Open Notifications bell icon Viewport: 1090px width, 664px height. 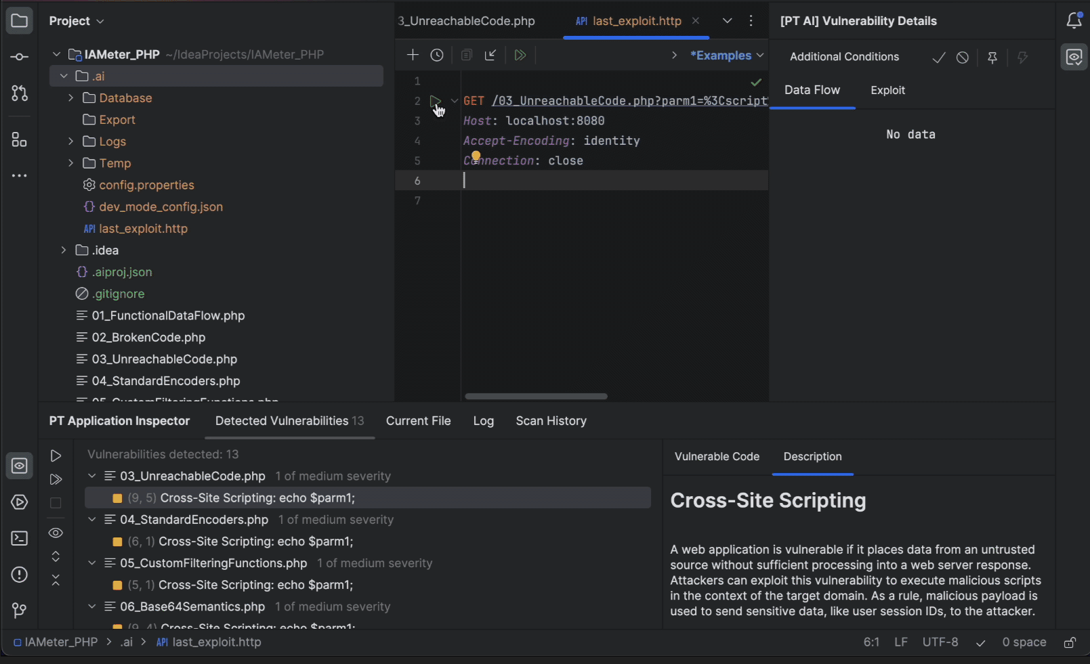click(1074, 21)
